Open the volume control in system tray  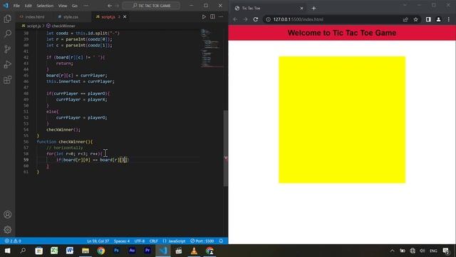point(423,251)
